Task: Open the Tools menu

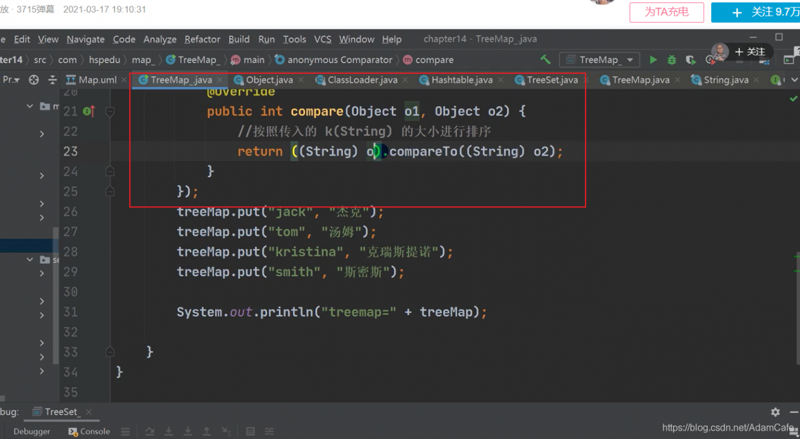Action: 294,39
